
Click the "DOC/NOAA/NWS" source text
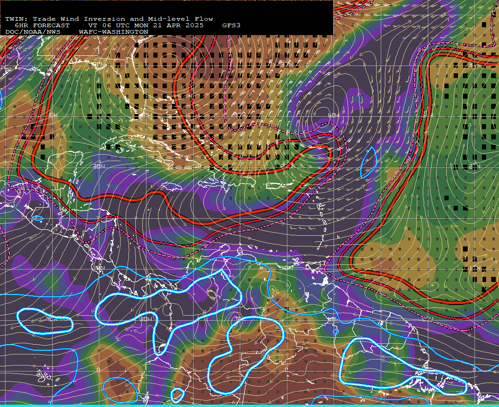point(33,32)
